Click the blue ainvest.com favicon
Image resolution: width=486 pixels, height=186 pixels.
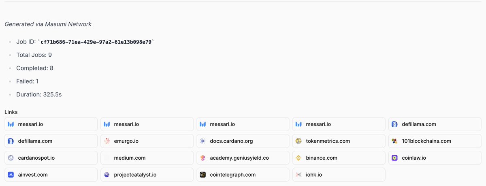[x=11, y=175]
